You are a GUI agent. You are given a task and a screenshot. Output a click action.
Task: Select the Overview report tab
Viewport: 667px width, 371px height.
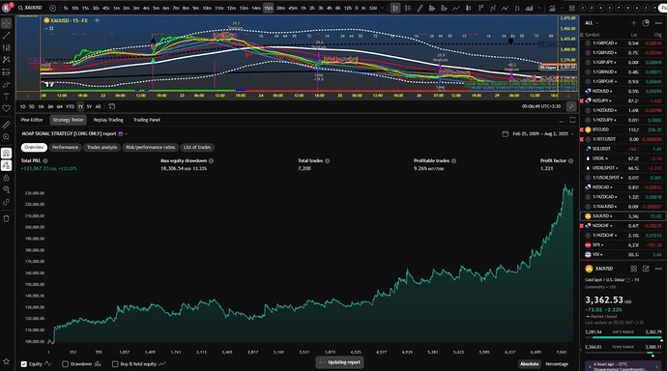point(34,148)
